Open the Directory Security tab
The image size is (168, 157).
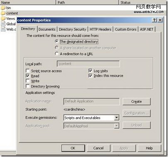pyautogui.click(x=73, y=29)
